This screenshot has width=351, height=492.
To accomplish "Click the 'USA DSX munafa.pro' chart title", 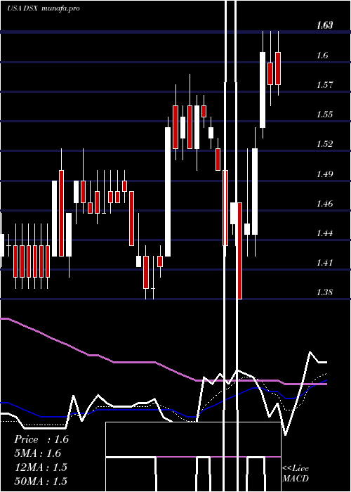I will [44, 8].
